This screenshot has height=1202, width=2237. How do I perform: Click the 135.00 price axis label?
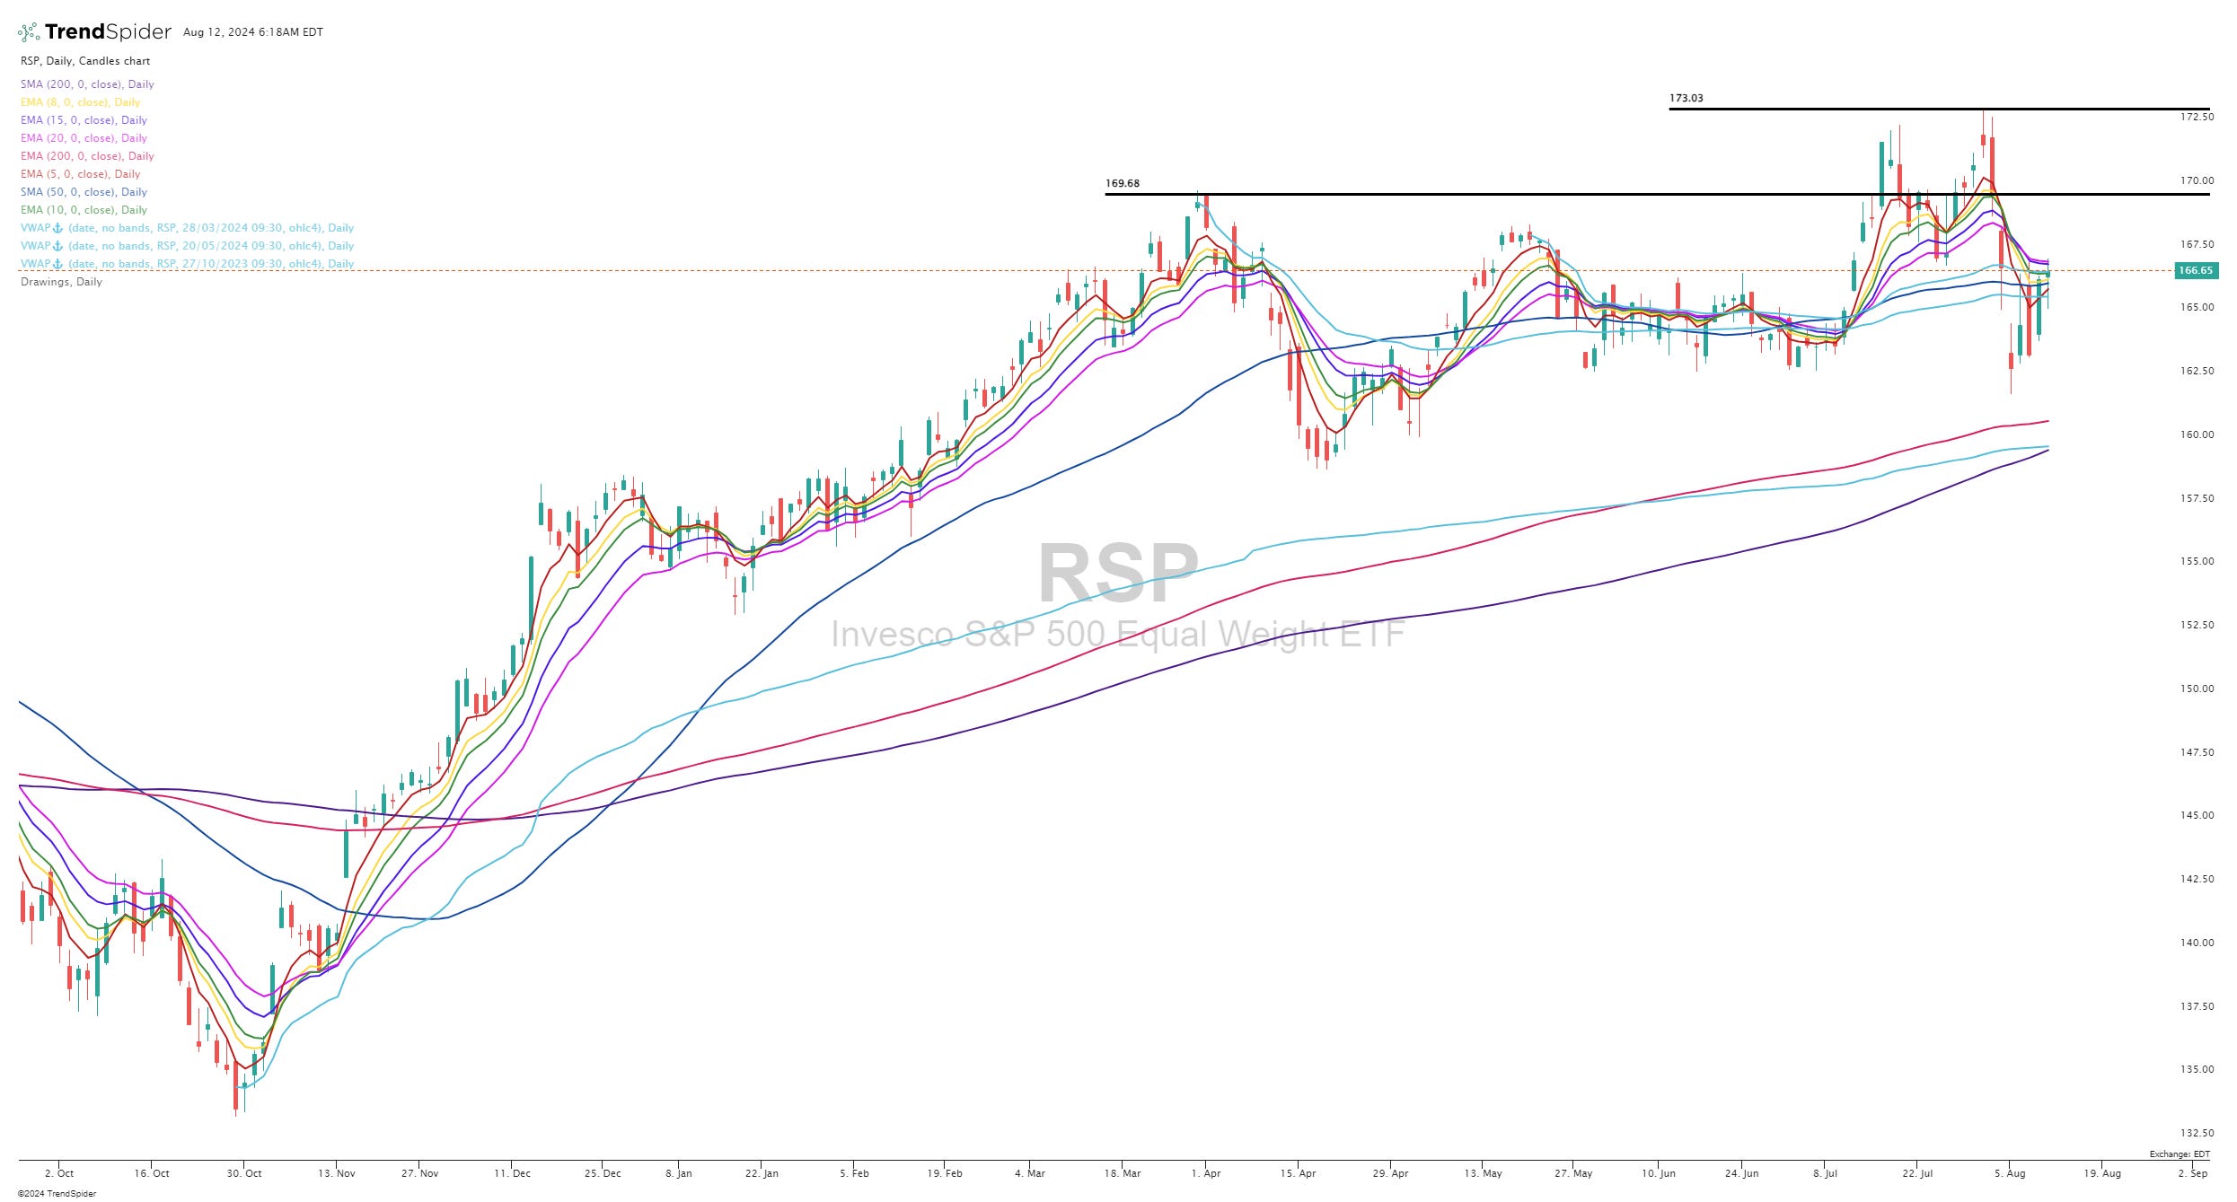[x=2197, y=1069]
